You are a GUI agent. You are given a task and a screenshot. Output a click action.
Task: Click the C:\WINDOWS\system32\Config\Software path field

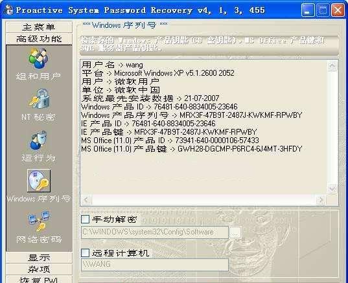click(x=155, y=232)
